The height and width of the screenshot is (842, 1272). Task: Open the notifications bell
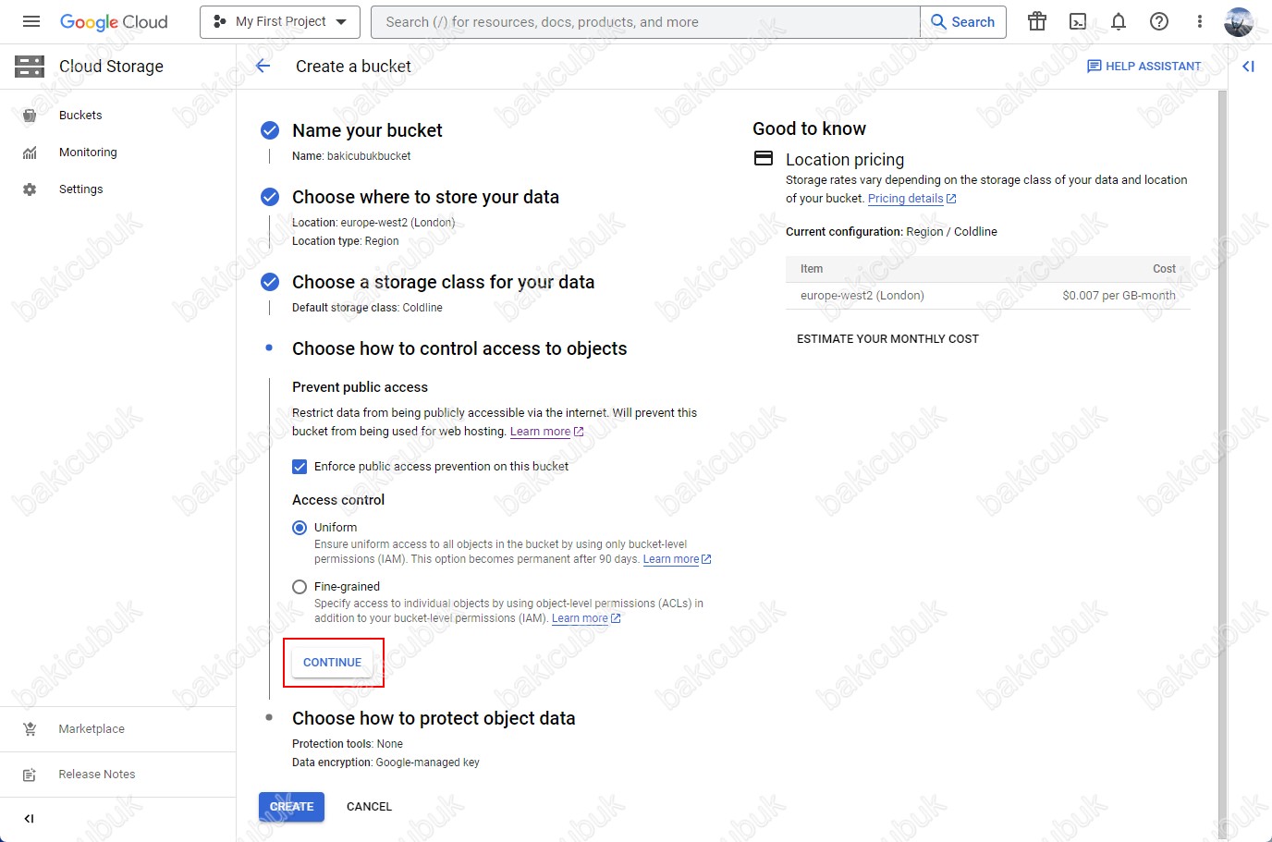coord(1119,21)
